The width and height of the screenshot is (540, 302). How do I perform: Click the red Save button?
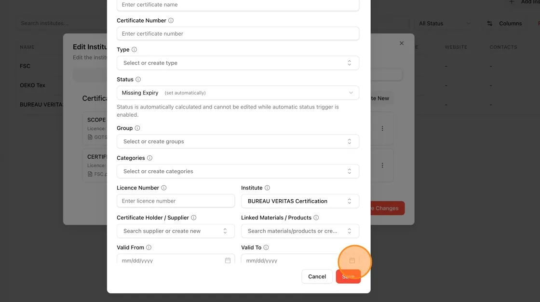tap(348, 276)
